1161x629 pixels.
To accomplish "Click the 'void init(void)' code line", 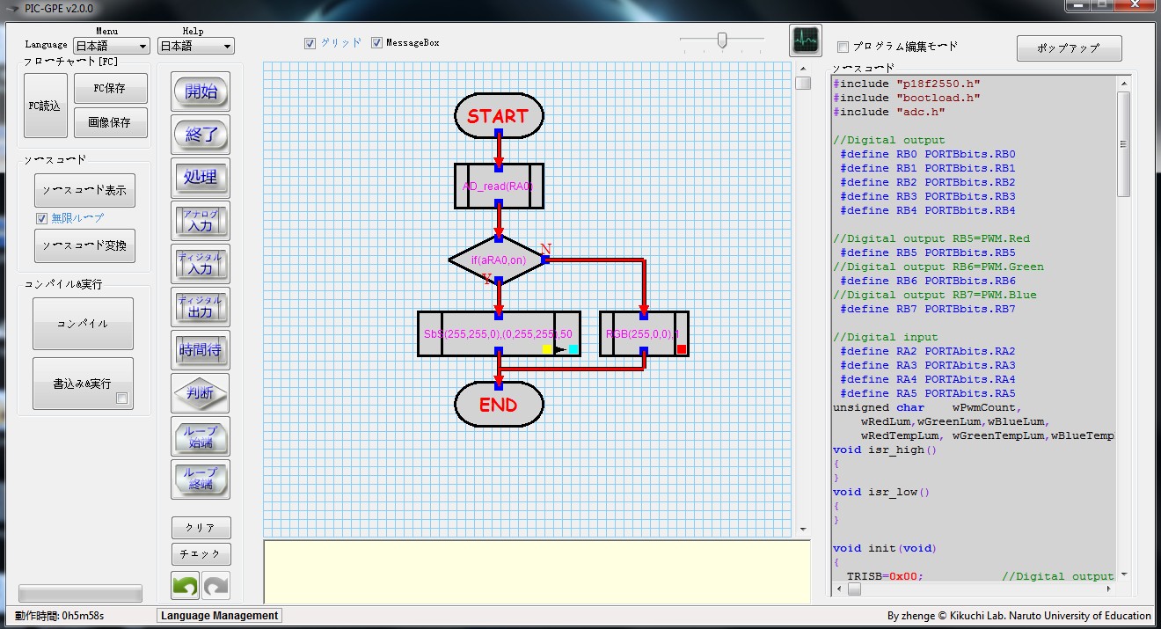I will (885, 548).
